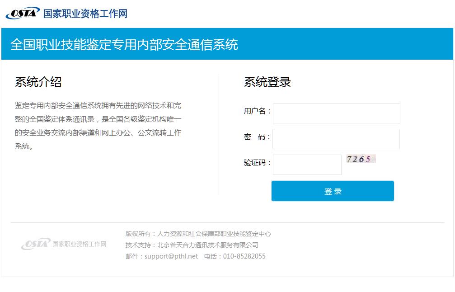The height and width of the screenshot is (292, 455).
Task: Click the 版权所有 copyright line
Action: pos(198,234)
